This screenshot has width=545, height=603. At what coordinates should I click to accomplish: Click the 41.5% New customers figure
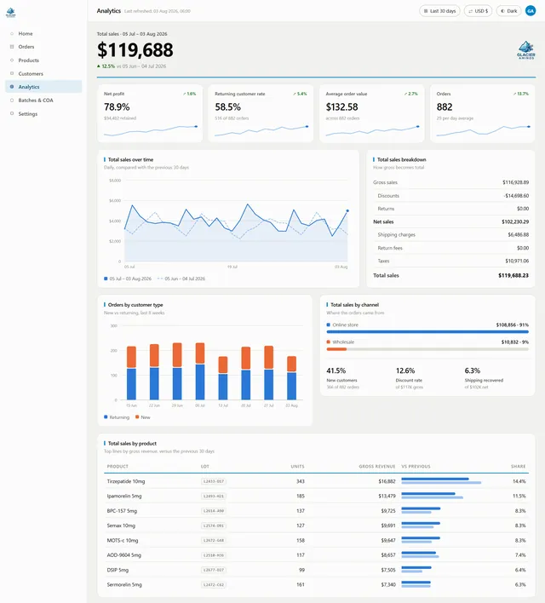pyautogui.click(x=336, y=370)
